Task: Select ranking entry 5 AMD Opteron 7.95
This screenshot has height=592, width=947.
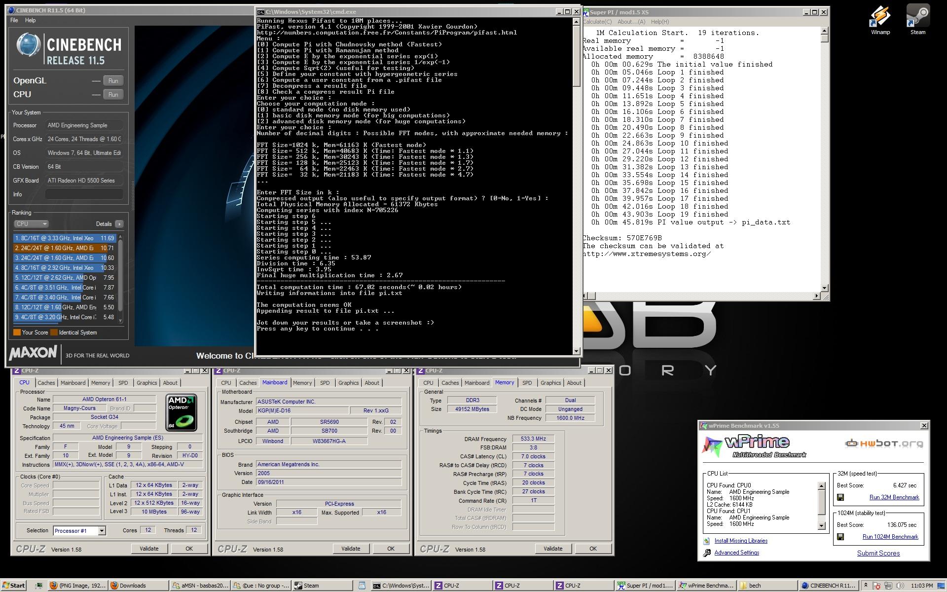Action: pyautogui.click(x=65, y=278)
